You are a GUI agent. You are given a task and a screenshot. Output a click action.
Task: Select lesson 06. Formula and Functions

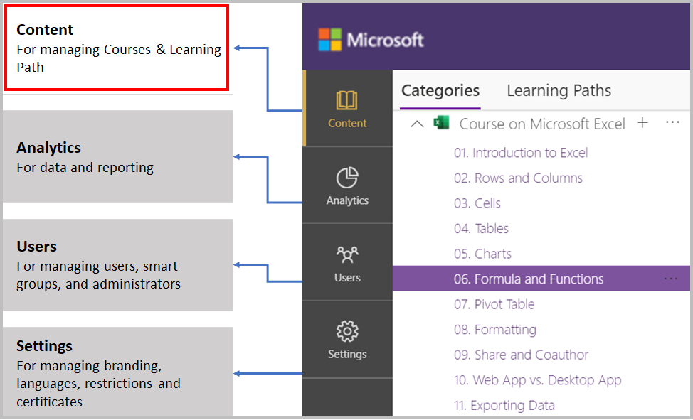pos(541,279)
